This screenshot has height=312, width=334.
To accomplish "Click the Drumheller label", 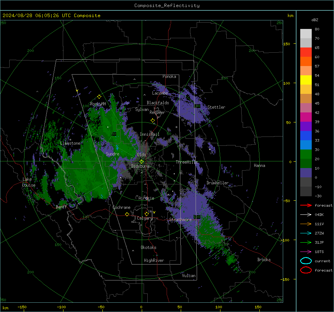I will tap(217, 183).
